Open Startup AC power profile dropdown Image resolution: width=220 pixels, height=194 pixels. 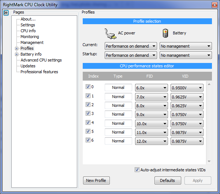click(131, 55)
